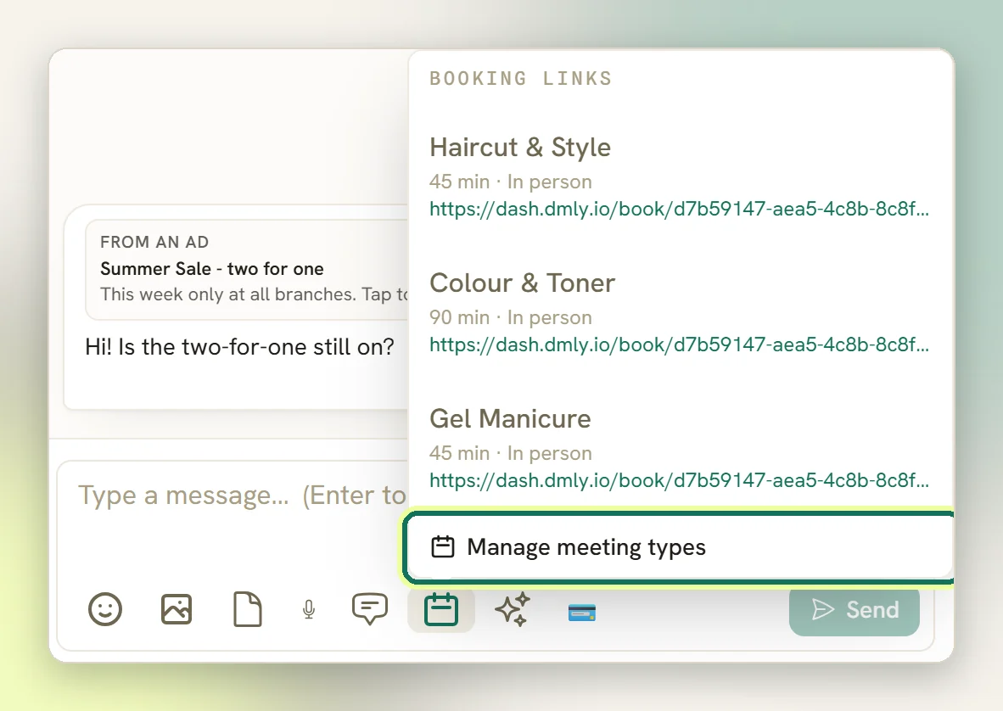Screen dimensions: 1003x711
Task: Open AI sparkle assistant icon
Action: [x=513, y=609]
